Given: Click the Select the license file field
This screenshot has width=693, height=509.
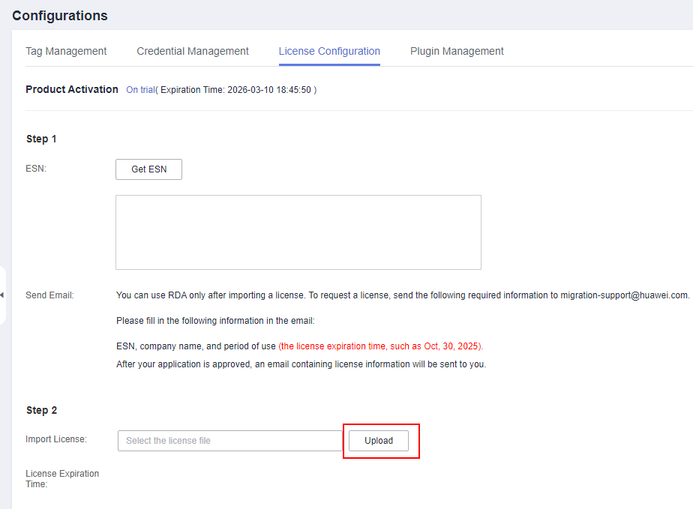Looking at the screenshot, I should pos(230,441).
